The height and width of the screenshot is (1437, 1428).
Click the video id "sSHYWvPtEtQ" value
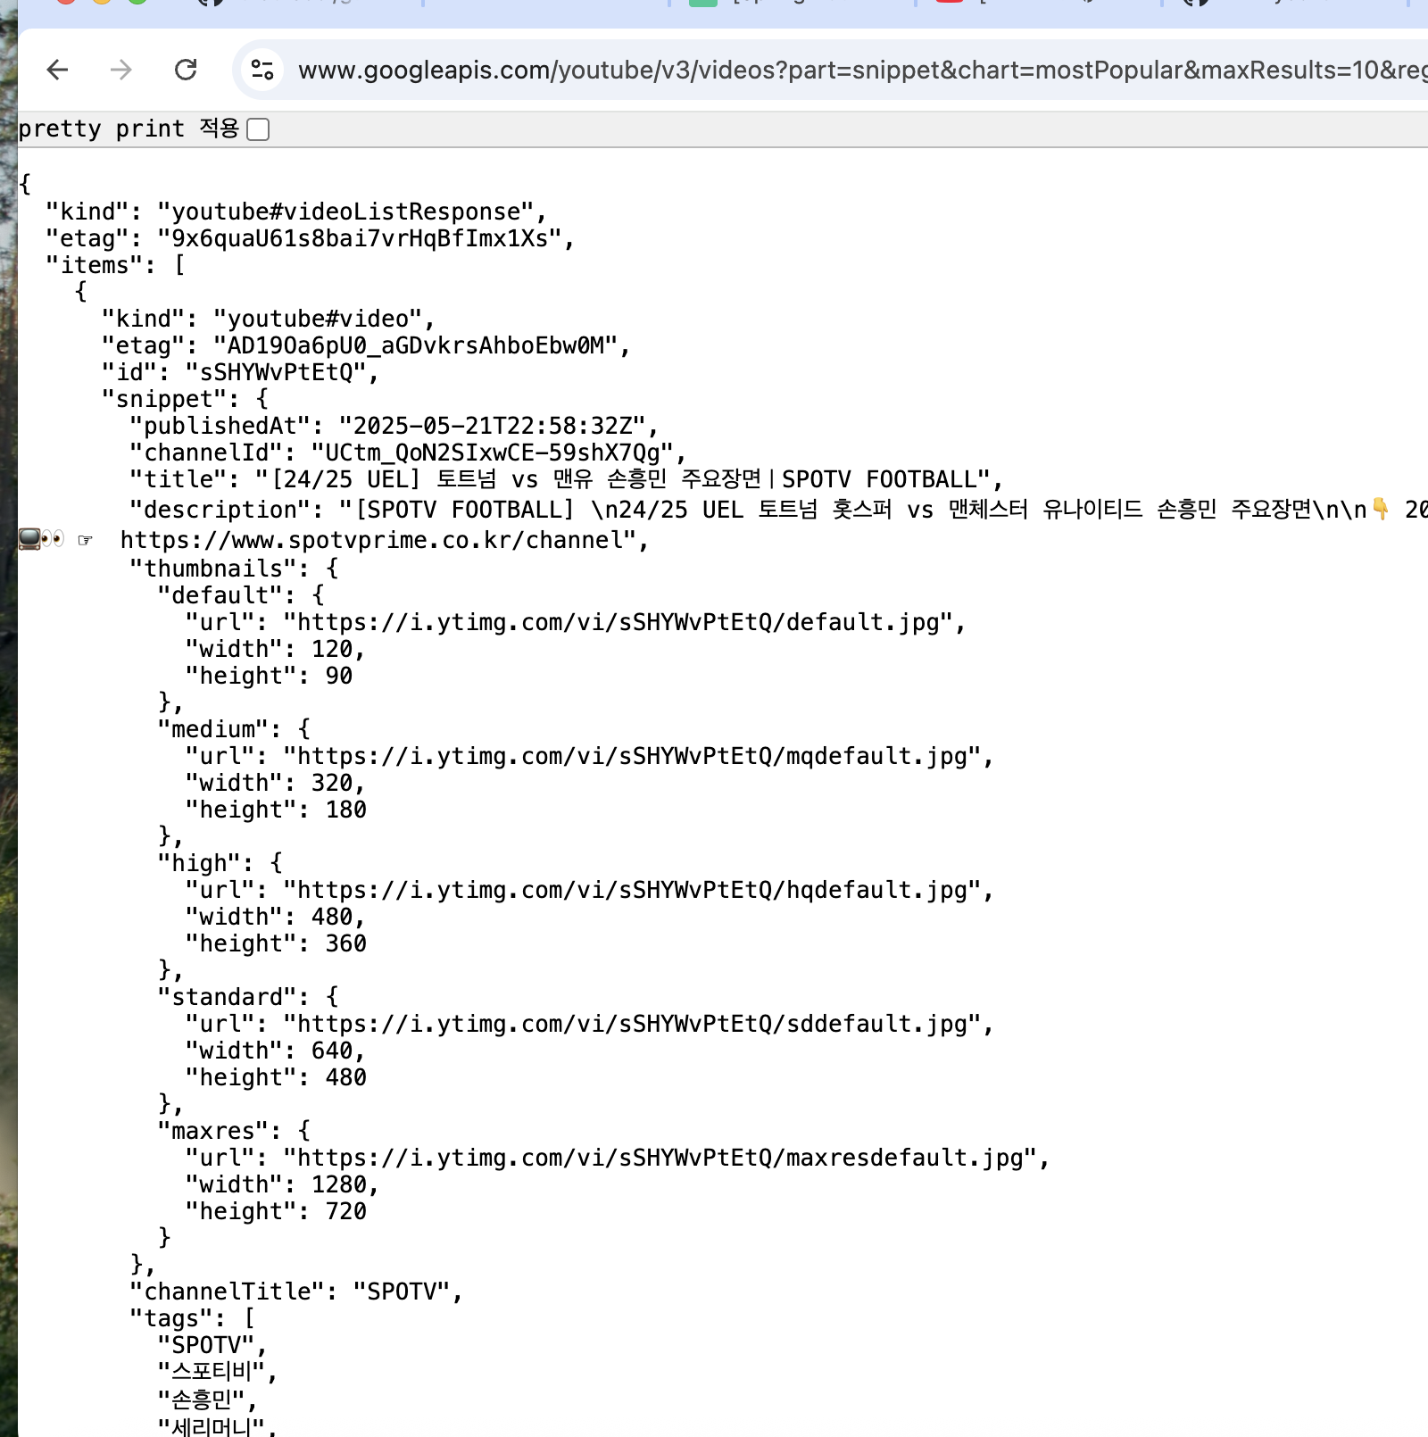(x=276, y=372)
